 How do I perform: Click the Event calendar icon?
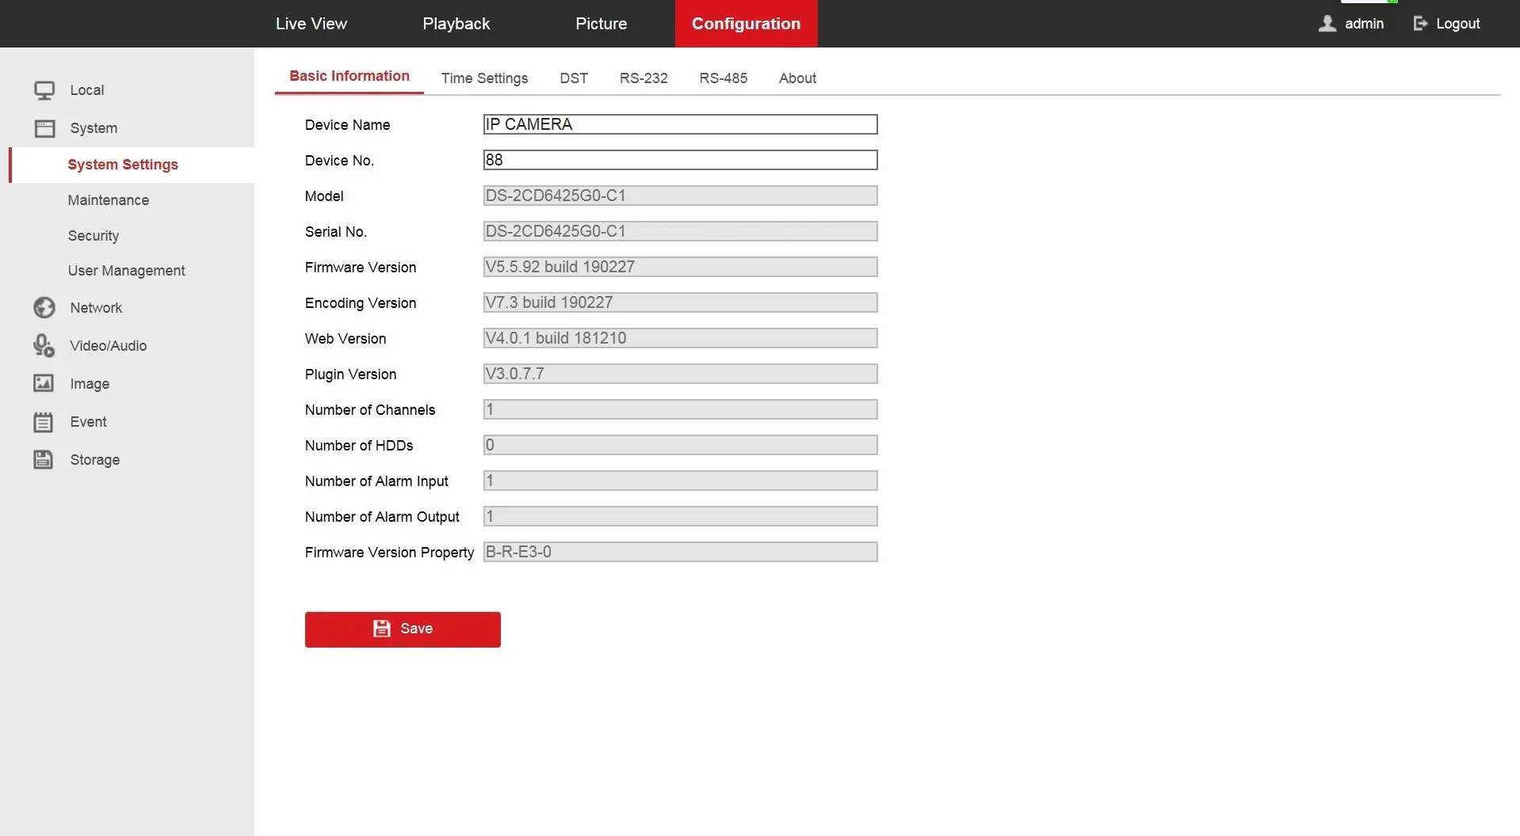44,422
